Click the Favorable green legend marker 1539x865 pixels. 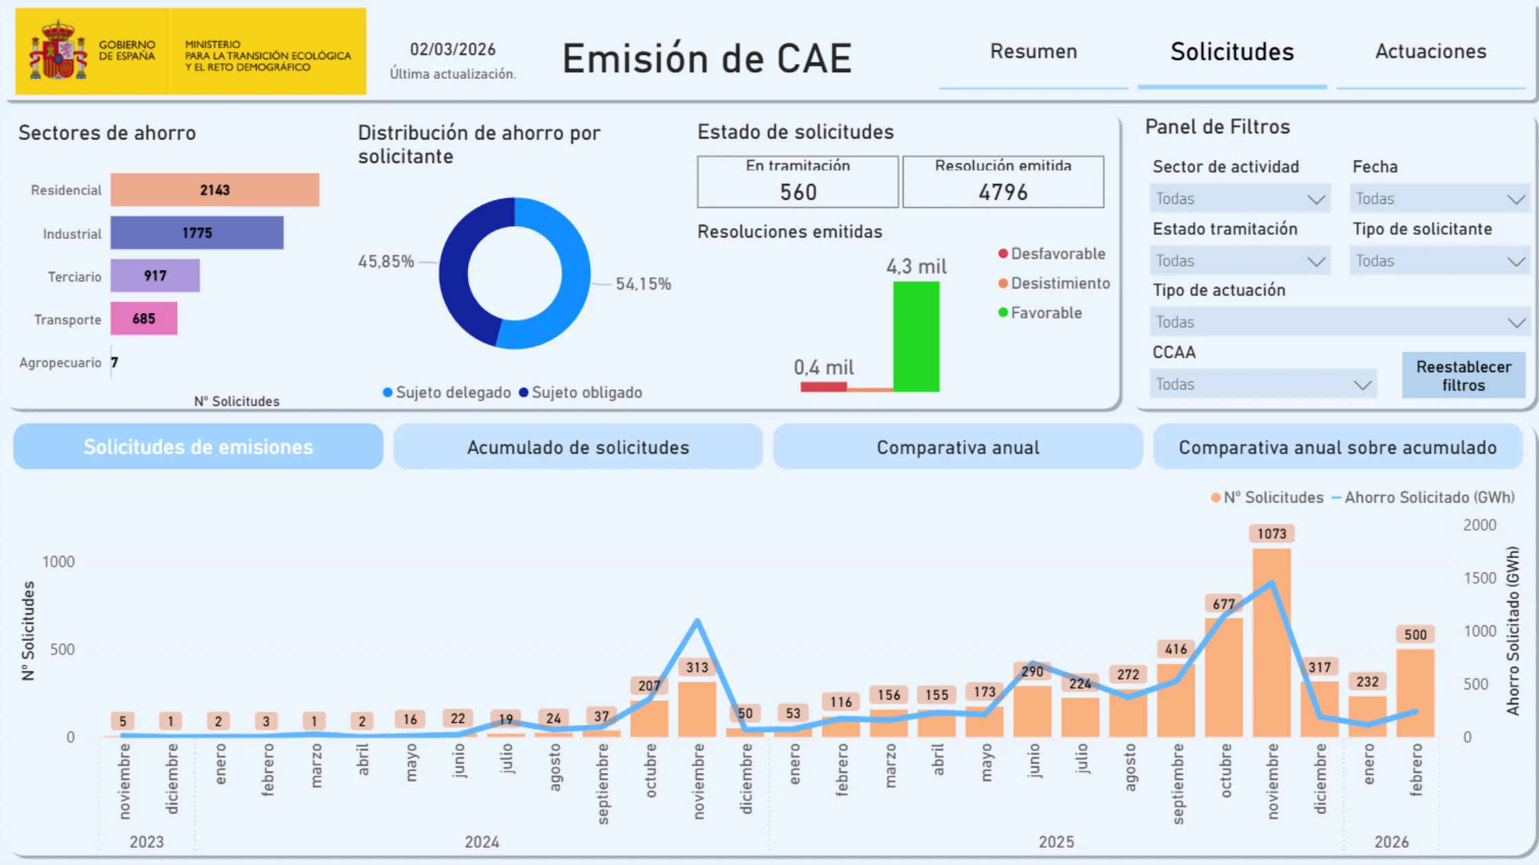coord(1003,313)
